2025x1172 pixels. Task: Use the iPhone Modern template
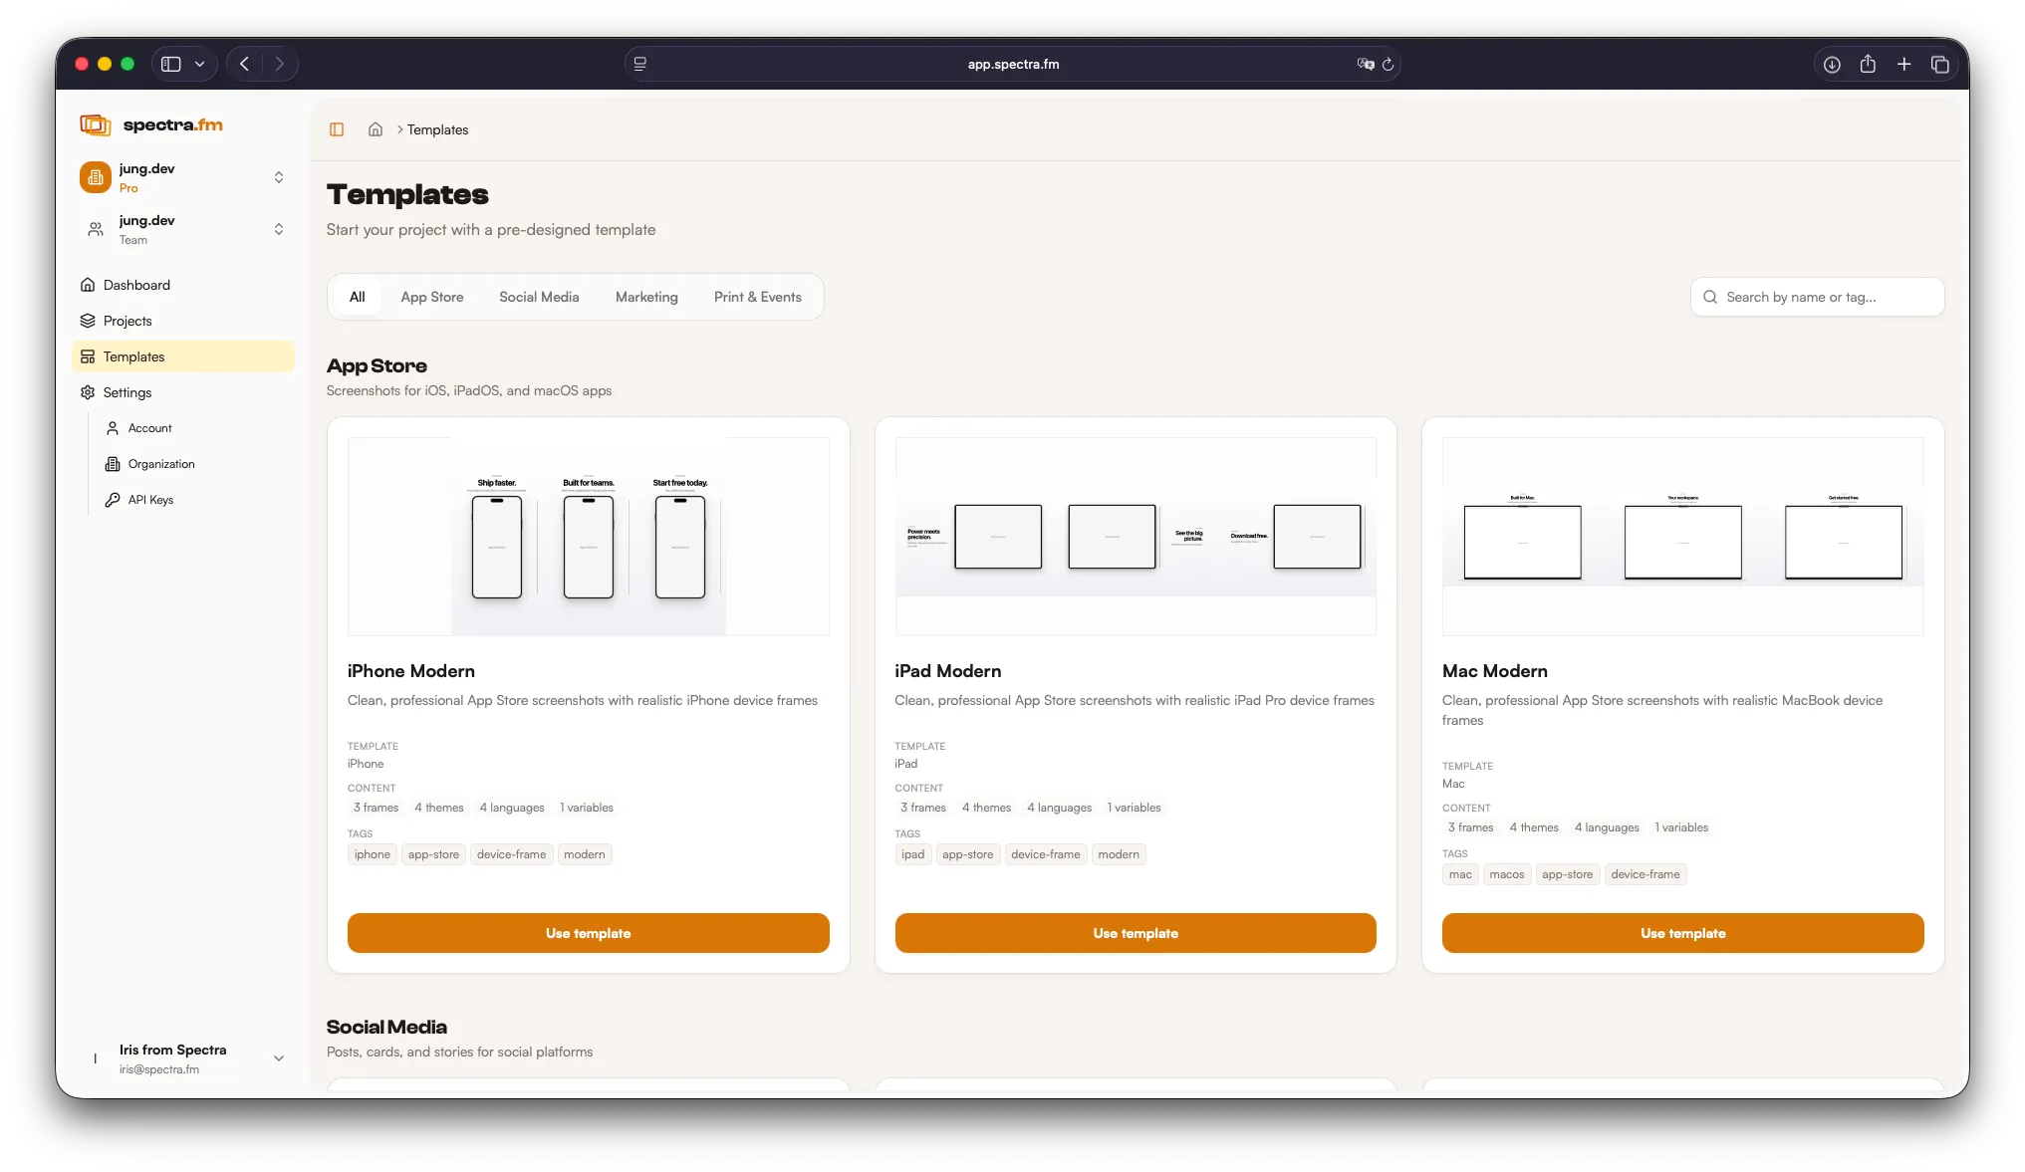587,933
